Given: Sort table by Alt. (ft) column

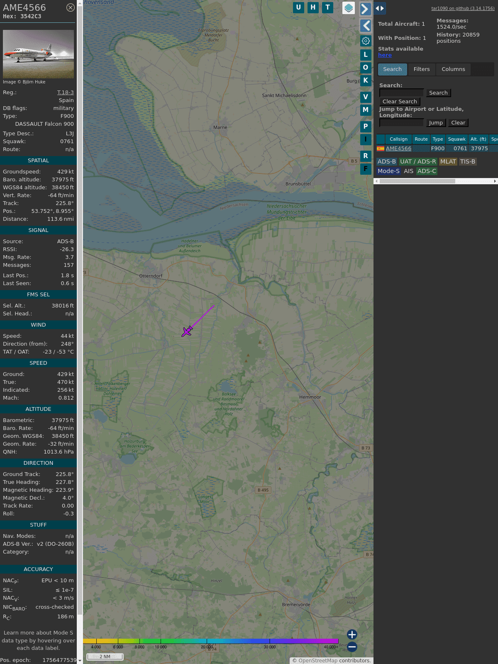Looking at the screenshot, I should (478, 139).
